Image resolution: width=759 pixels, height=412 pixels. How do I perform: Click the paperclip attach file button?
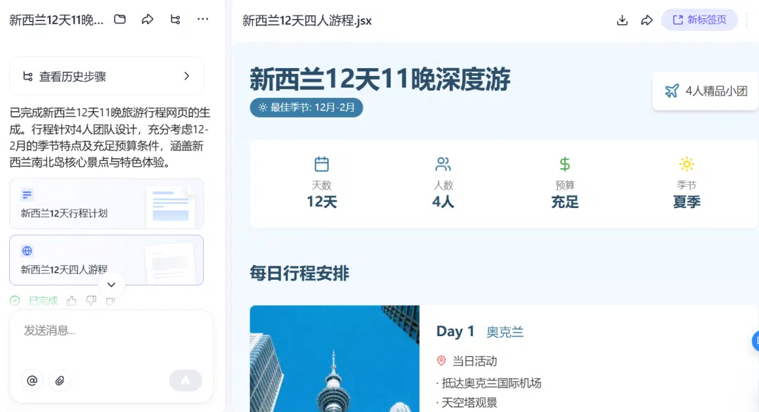pyautogui.click(x=60, y=380)
